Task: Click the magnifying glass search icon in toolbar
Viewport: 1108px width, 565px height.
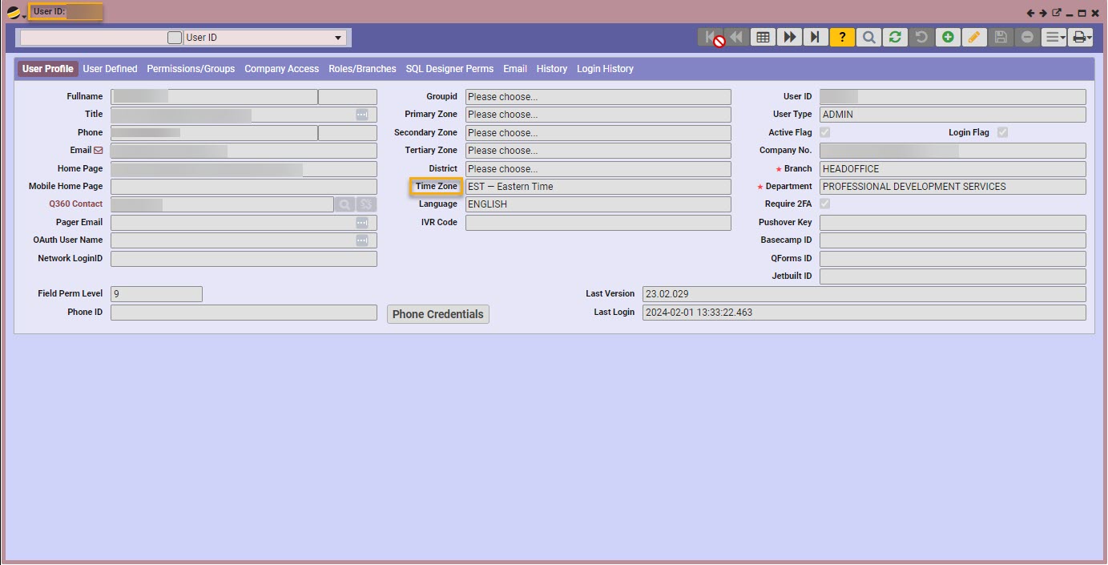Action: click(868, 38)
